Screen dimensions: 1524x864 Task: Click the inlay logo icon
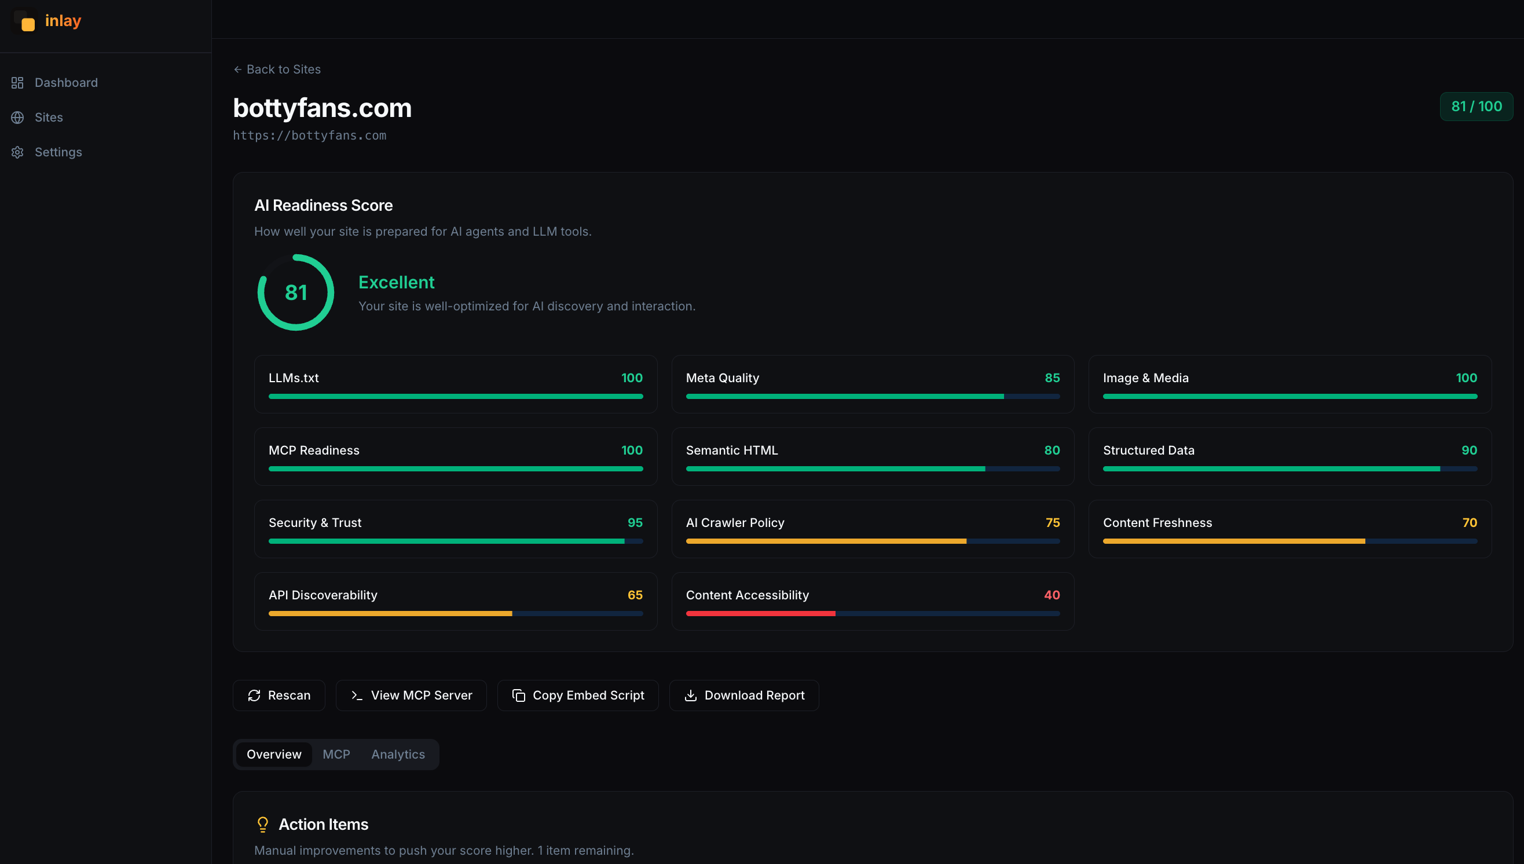tap(25, 21)
